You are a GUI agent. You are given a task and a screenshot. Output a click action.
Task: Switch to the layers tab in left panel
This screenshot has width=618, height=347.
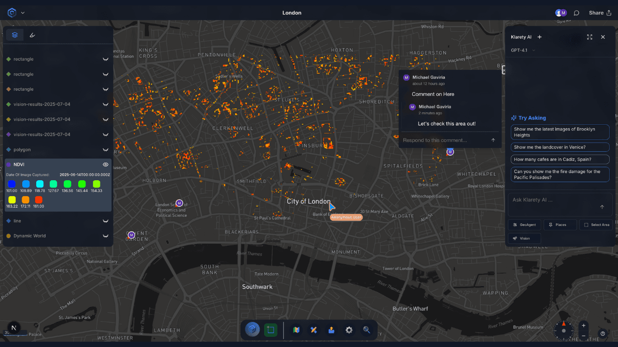tap(15, 35)
